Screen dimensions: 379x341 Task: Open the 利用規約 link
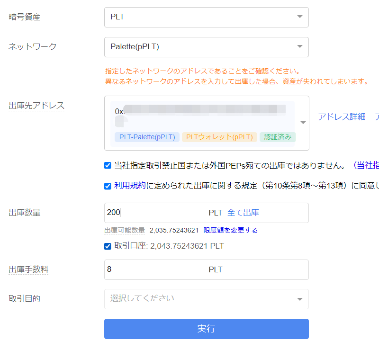click(130, 186)
